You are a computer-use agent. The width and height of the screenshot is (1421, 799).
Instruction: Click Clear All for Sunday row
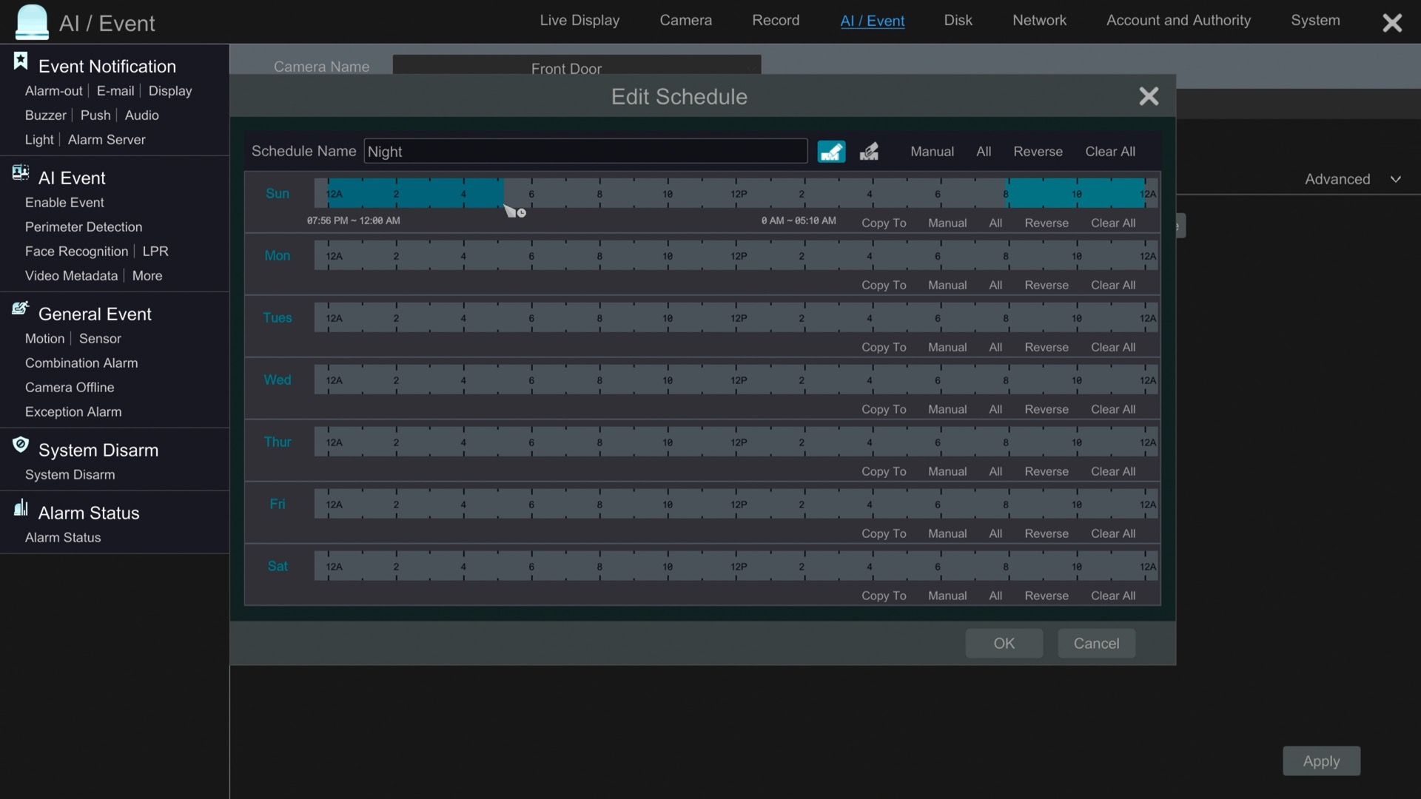[x=1113, y=223]
